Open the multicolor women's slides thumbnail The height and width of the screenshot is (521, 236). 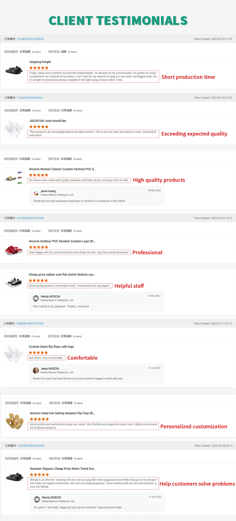(x=14, y=177)
